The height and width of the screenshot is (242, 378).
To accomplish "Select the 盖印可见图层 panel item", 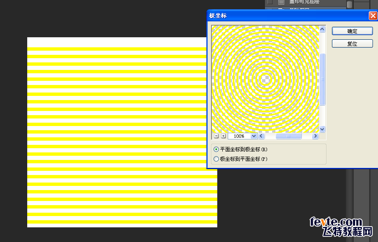I will click(x=304, y=2).
